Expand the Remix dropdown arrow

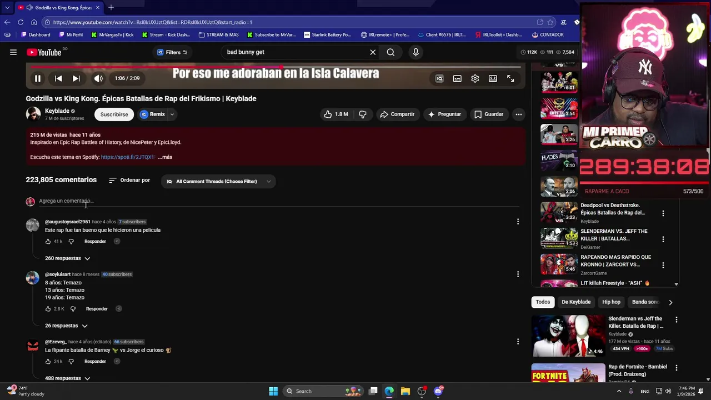[172, 114]
